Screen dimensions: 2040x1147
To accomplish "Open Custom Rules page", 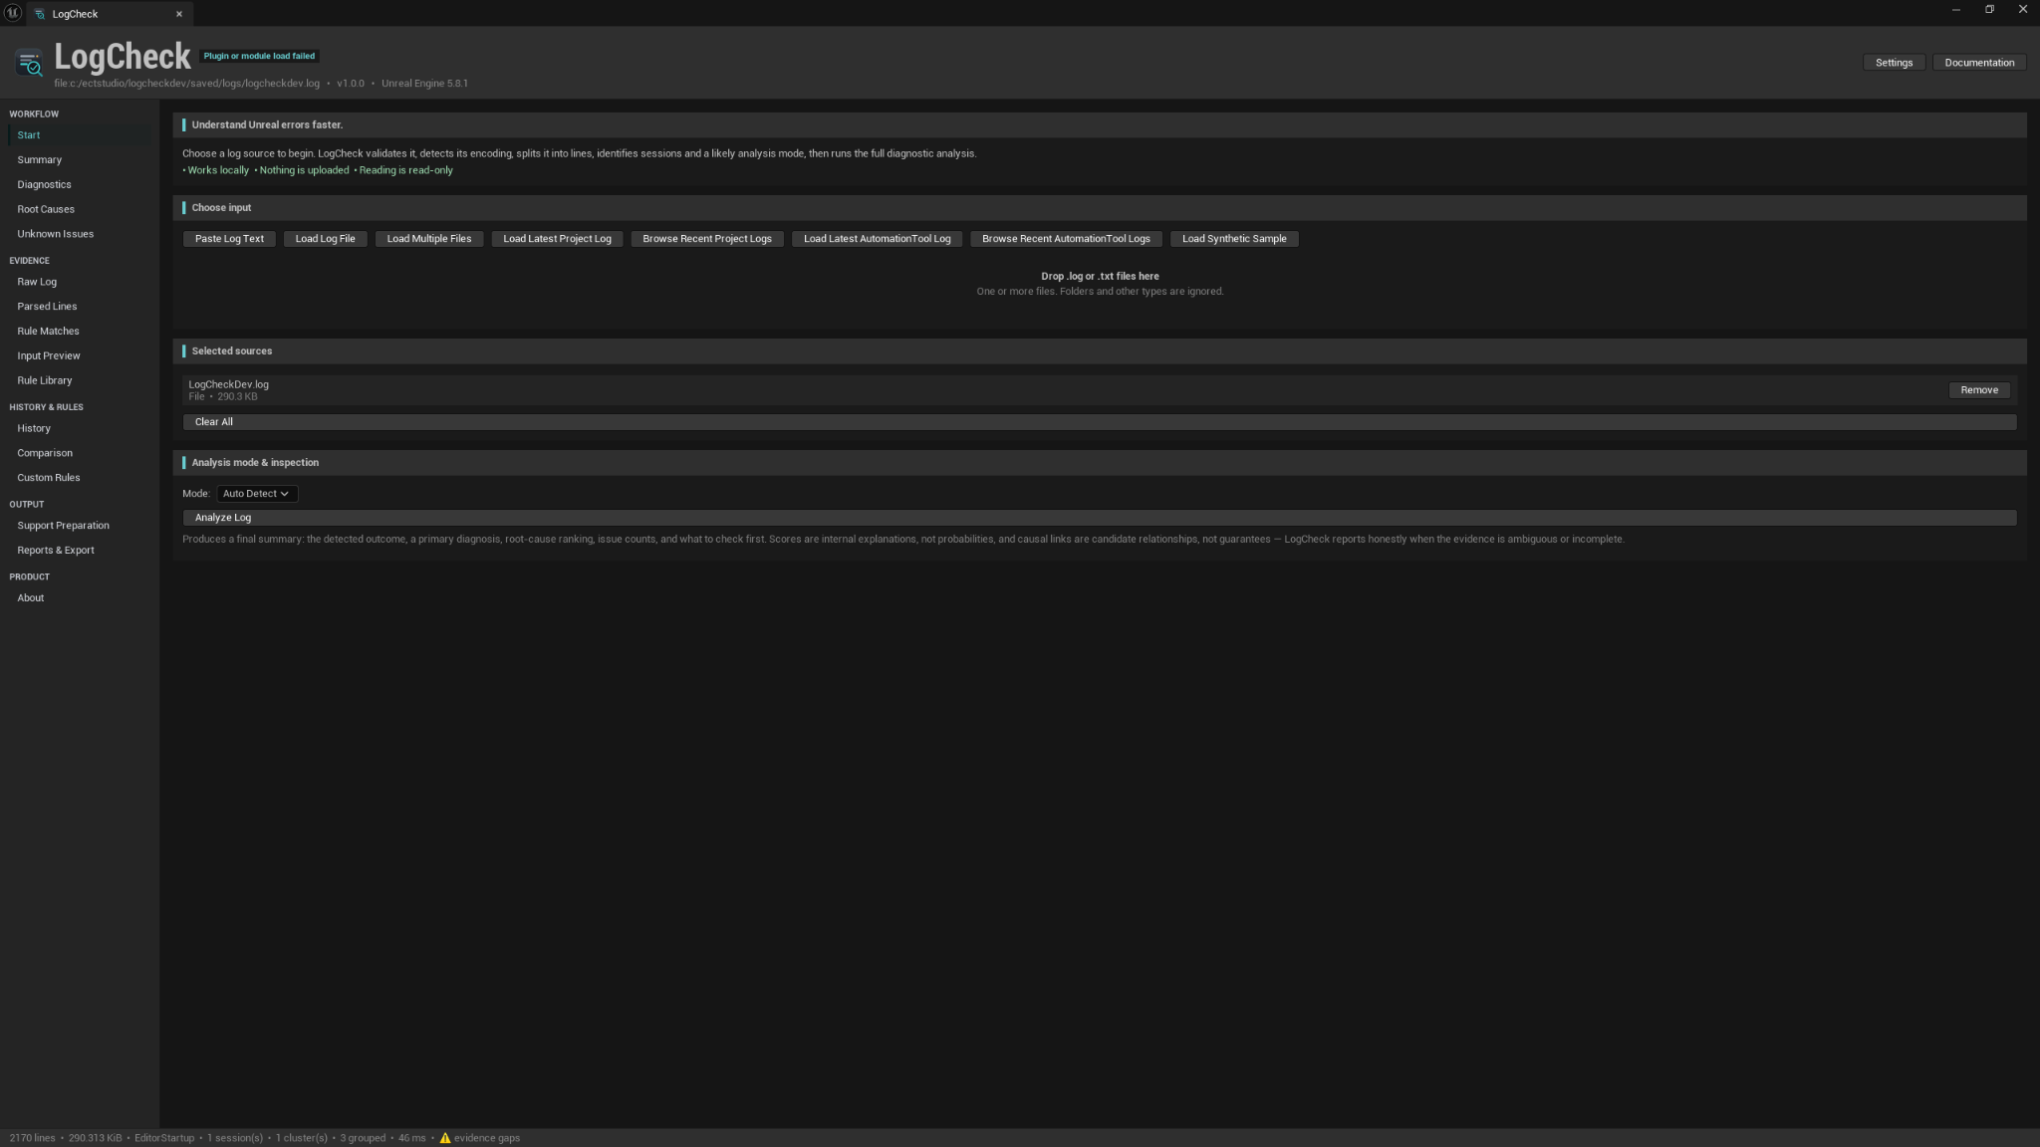I will [80, 478].
